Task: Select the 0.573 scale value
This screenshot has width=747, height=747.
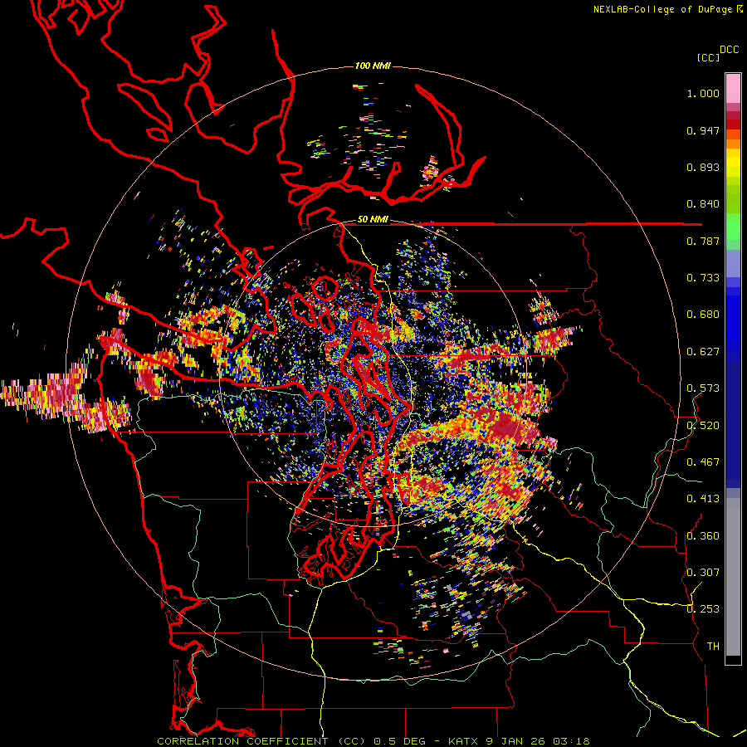Action: pyautogui.click(x=703, y=388)
